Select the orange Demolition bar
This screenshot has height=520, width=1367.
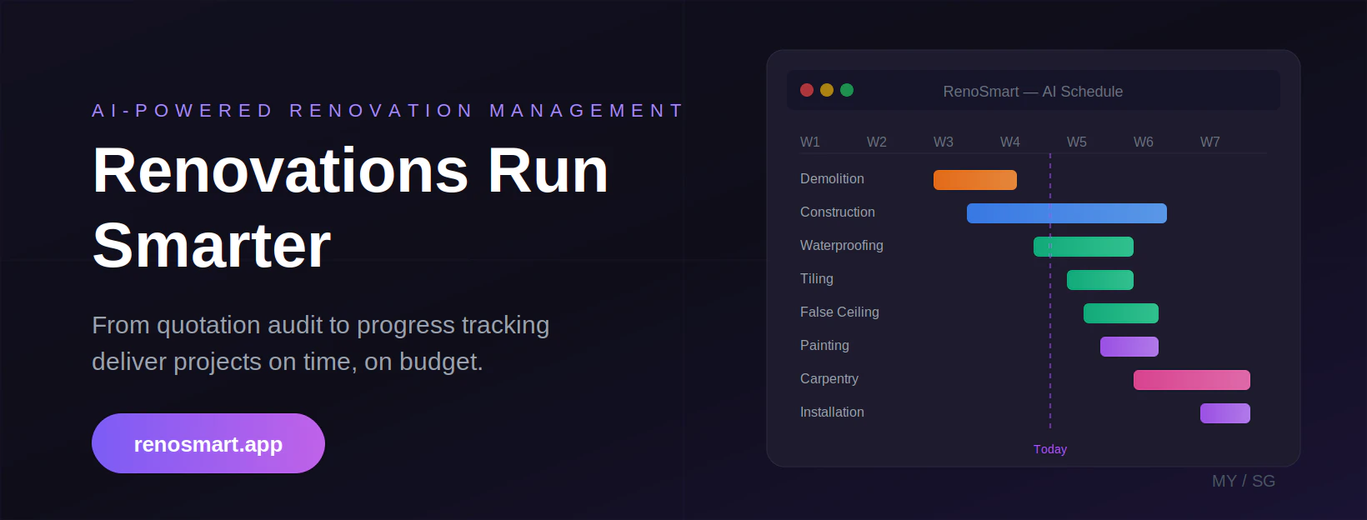[x=975, y=180]
